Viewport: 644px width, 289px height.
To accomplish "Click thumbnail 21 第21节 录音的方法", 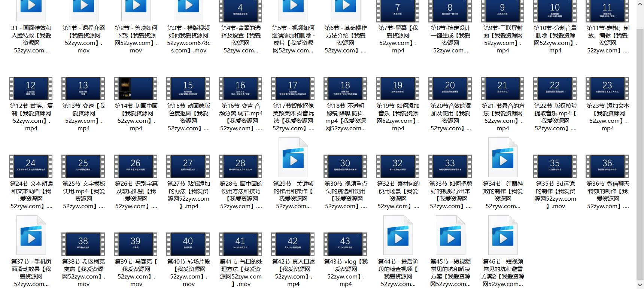I will point(502,89).
